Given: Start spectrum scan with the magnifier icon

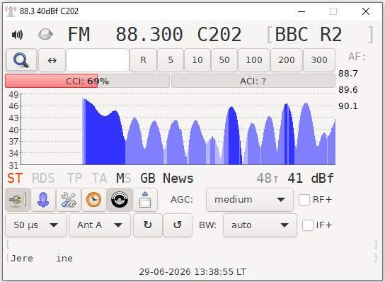Looking at the screenshot, I should coord(21,60).
